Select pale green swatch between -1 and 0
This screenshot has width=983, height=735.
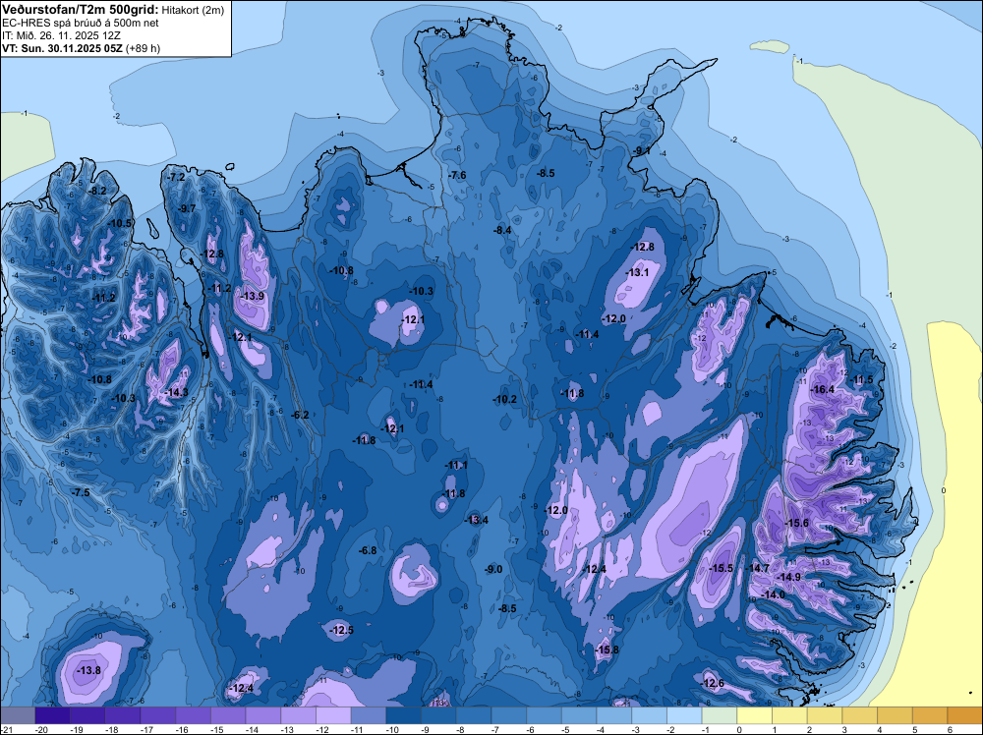(720, 715)
